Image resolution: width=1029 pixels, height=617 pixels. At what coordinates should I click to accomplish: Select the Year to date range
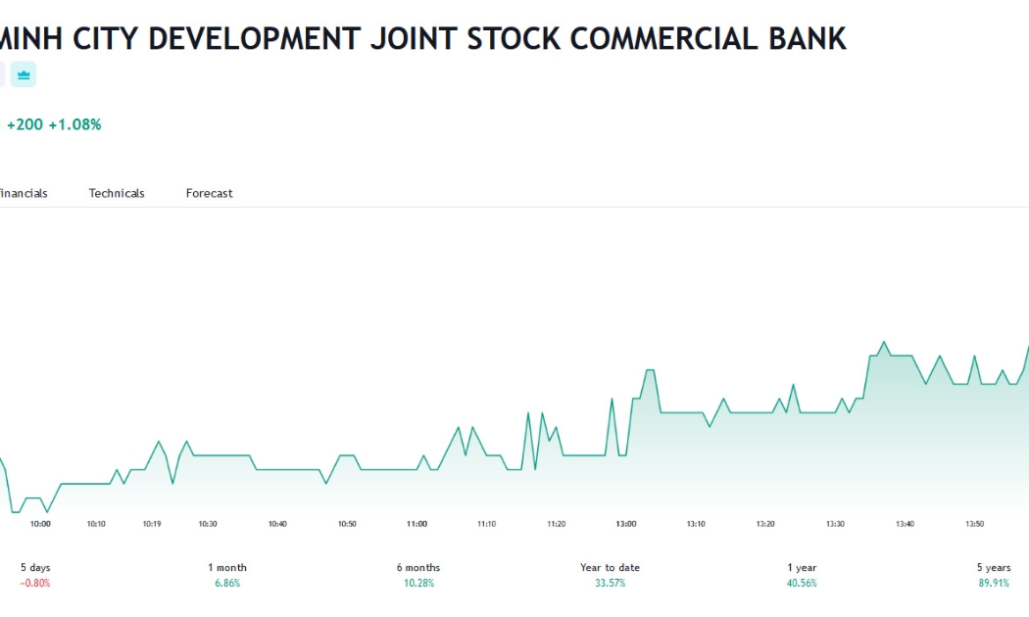pyautogui.click(x=610, y=575)
